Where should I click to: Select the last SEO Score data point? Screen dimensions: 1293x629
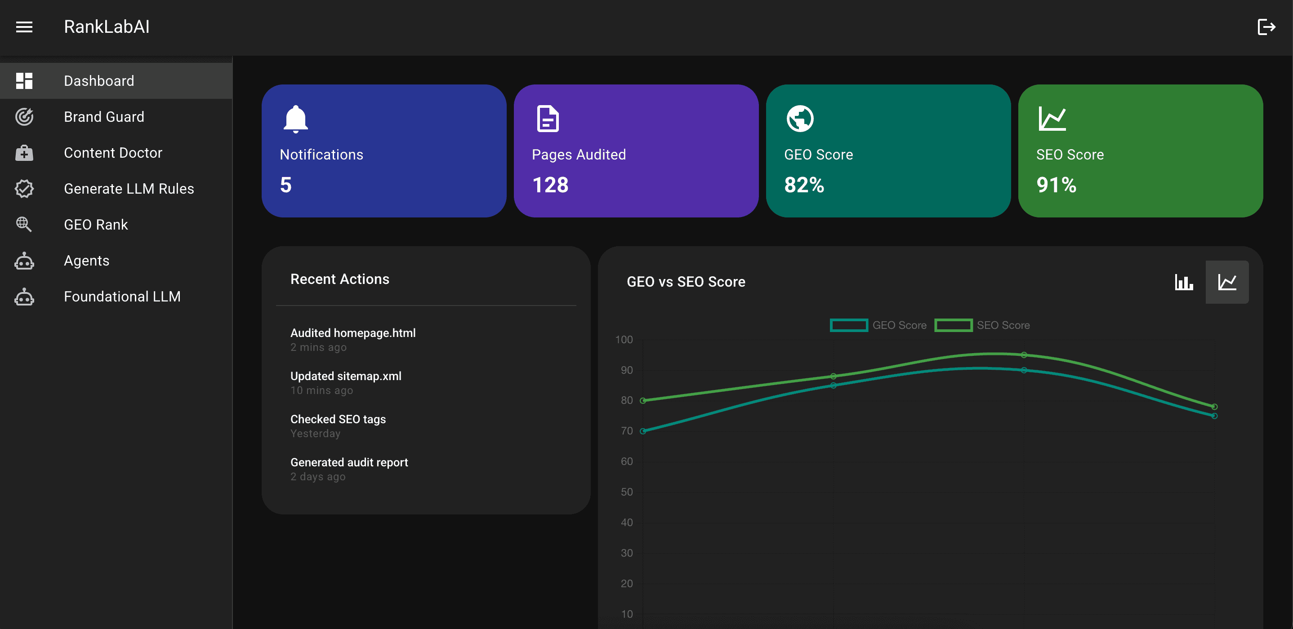(1214, 406)
